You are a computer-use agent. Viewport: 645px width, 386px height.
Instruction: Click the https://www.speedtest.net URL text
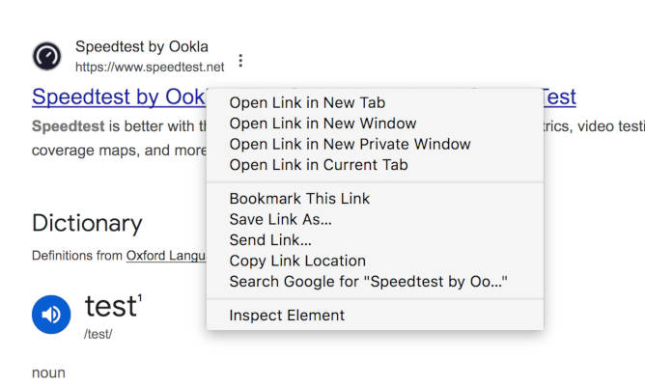[150, 67]
